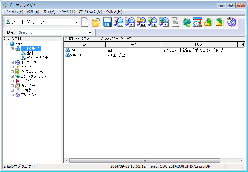This screenshot has height=172, width=248.
Task: Click the モニタリング tree icon
Action: point(18,62)
